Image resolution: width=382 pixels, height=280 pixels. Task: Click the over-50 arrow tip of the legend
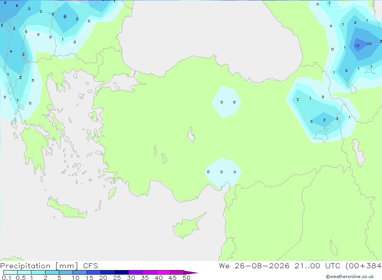pyautogui.click(x=191, y=273)
